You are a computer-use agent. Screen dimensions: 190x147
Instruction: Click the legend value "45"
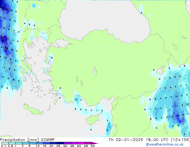coord(86,146)
